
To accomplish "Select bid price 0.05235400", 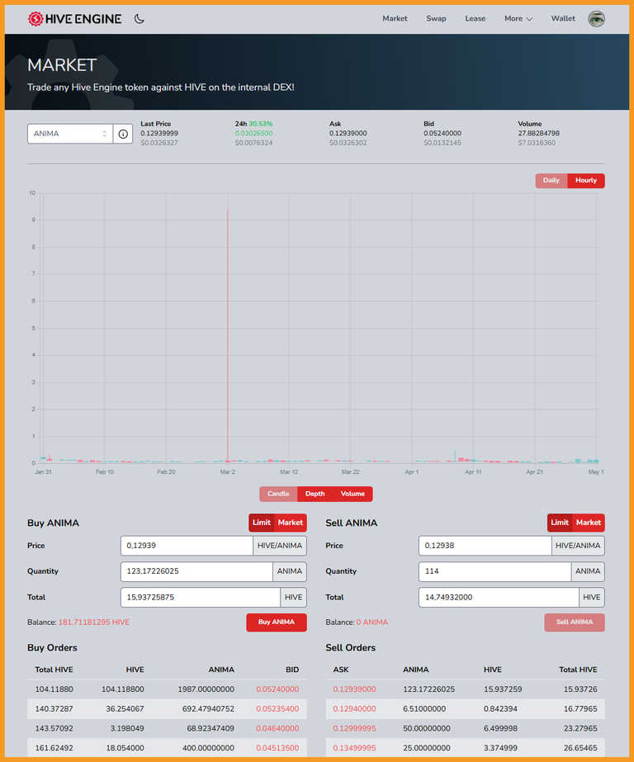I will (277, 709).
